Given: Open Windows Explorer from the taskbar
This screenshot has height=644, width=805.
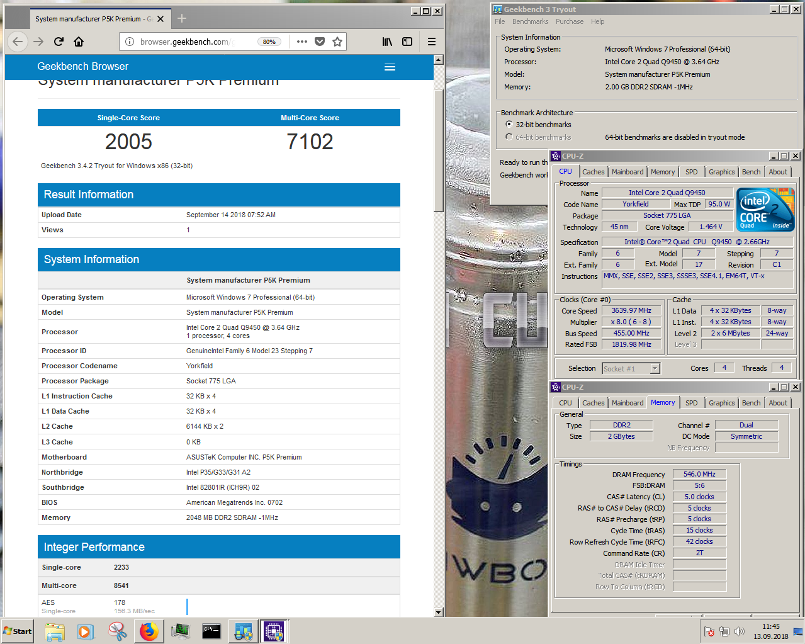Looking at the screenshot, I should (x=55, y=631).
